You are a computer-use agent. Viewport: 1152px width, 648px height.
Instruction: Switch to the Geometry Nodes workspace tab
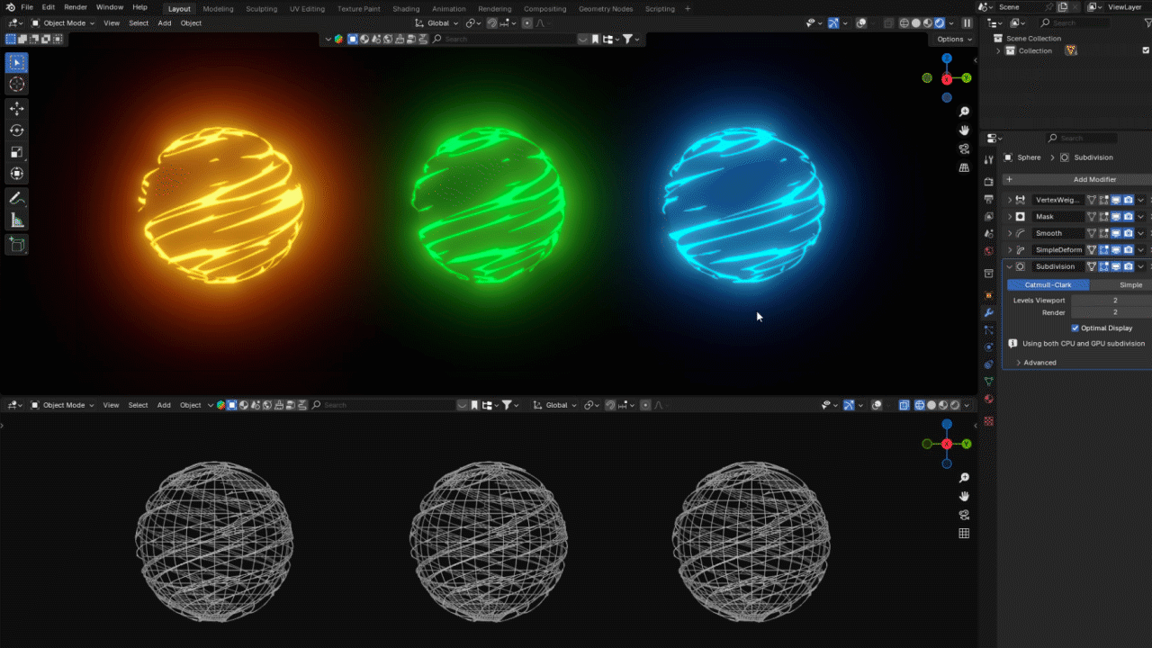(606, 9)
